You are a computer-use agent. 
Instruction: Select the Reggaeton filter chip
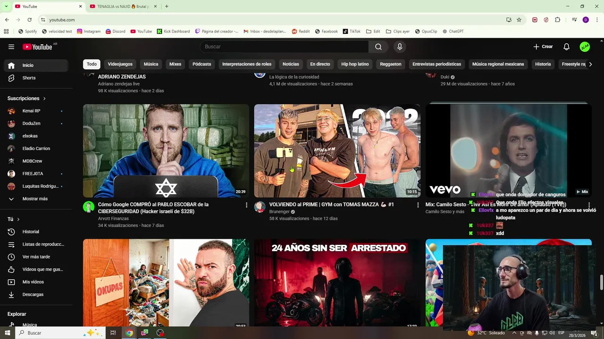click(391, 64)
